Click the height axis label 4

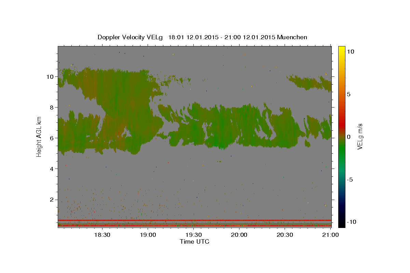coord(52,169)
